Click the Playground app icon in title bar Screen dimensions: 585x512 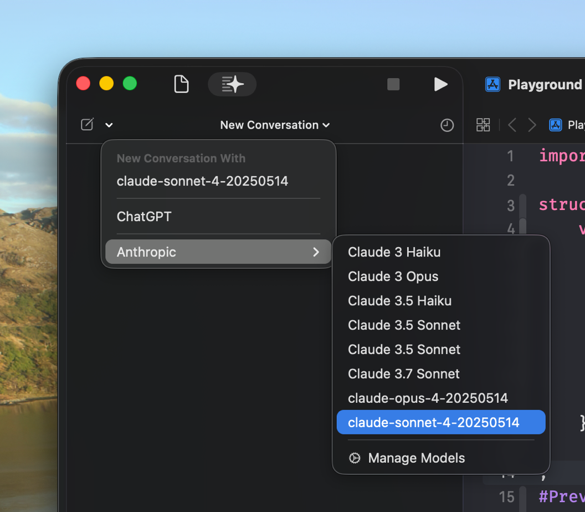tap(492, 84)
